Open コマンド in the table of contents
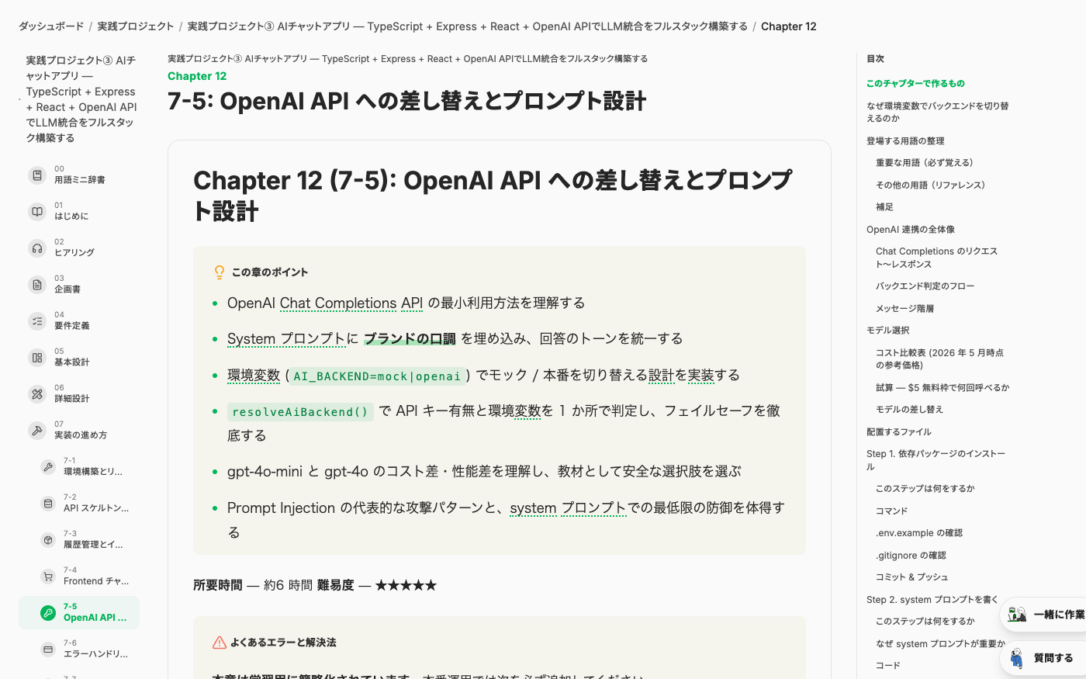Screen dimensions: 1086x679 pyautogui.click(x=891, y=511)
